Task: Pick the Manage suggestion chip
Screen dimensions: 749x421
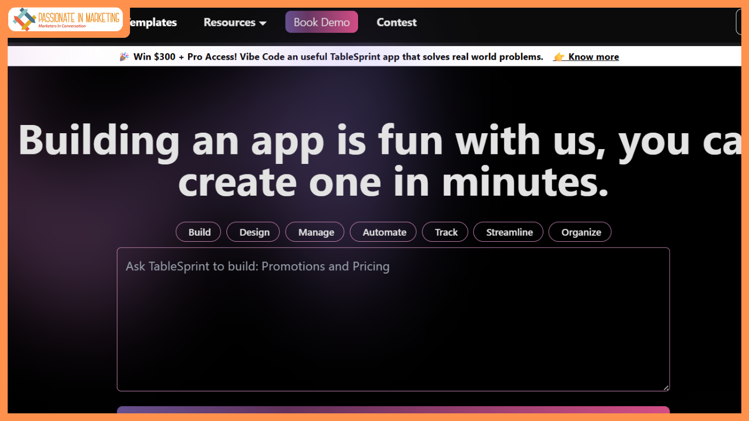Action: point(316,232)
